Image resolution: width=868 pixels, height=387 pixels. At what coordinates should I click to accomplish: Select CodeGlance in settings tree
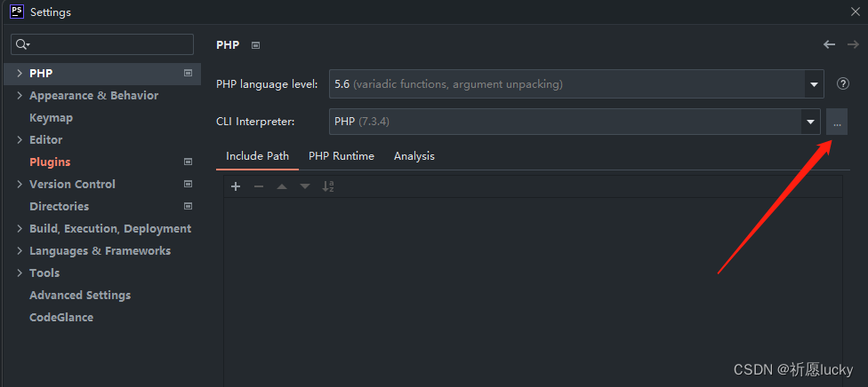[61, 318]
